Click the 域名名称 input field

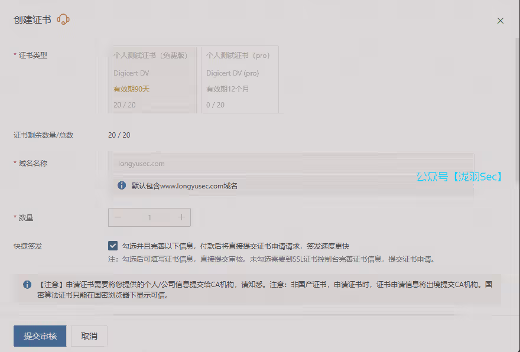coord(291,164)
